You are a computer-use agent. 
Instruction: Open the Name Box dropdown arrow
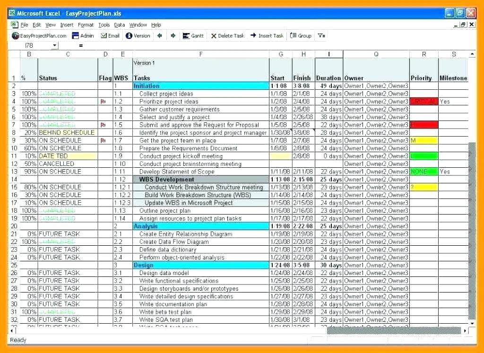[55, 46]
